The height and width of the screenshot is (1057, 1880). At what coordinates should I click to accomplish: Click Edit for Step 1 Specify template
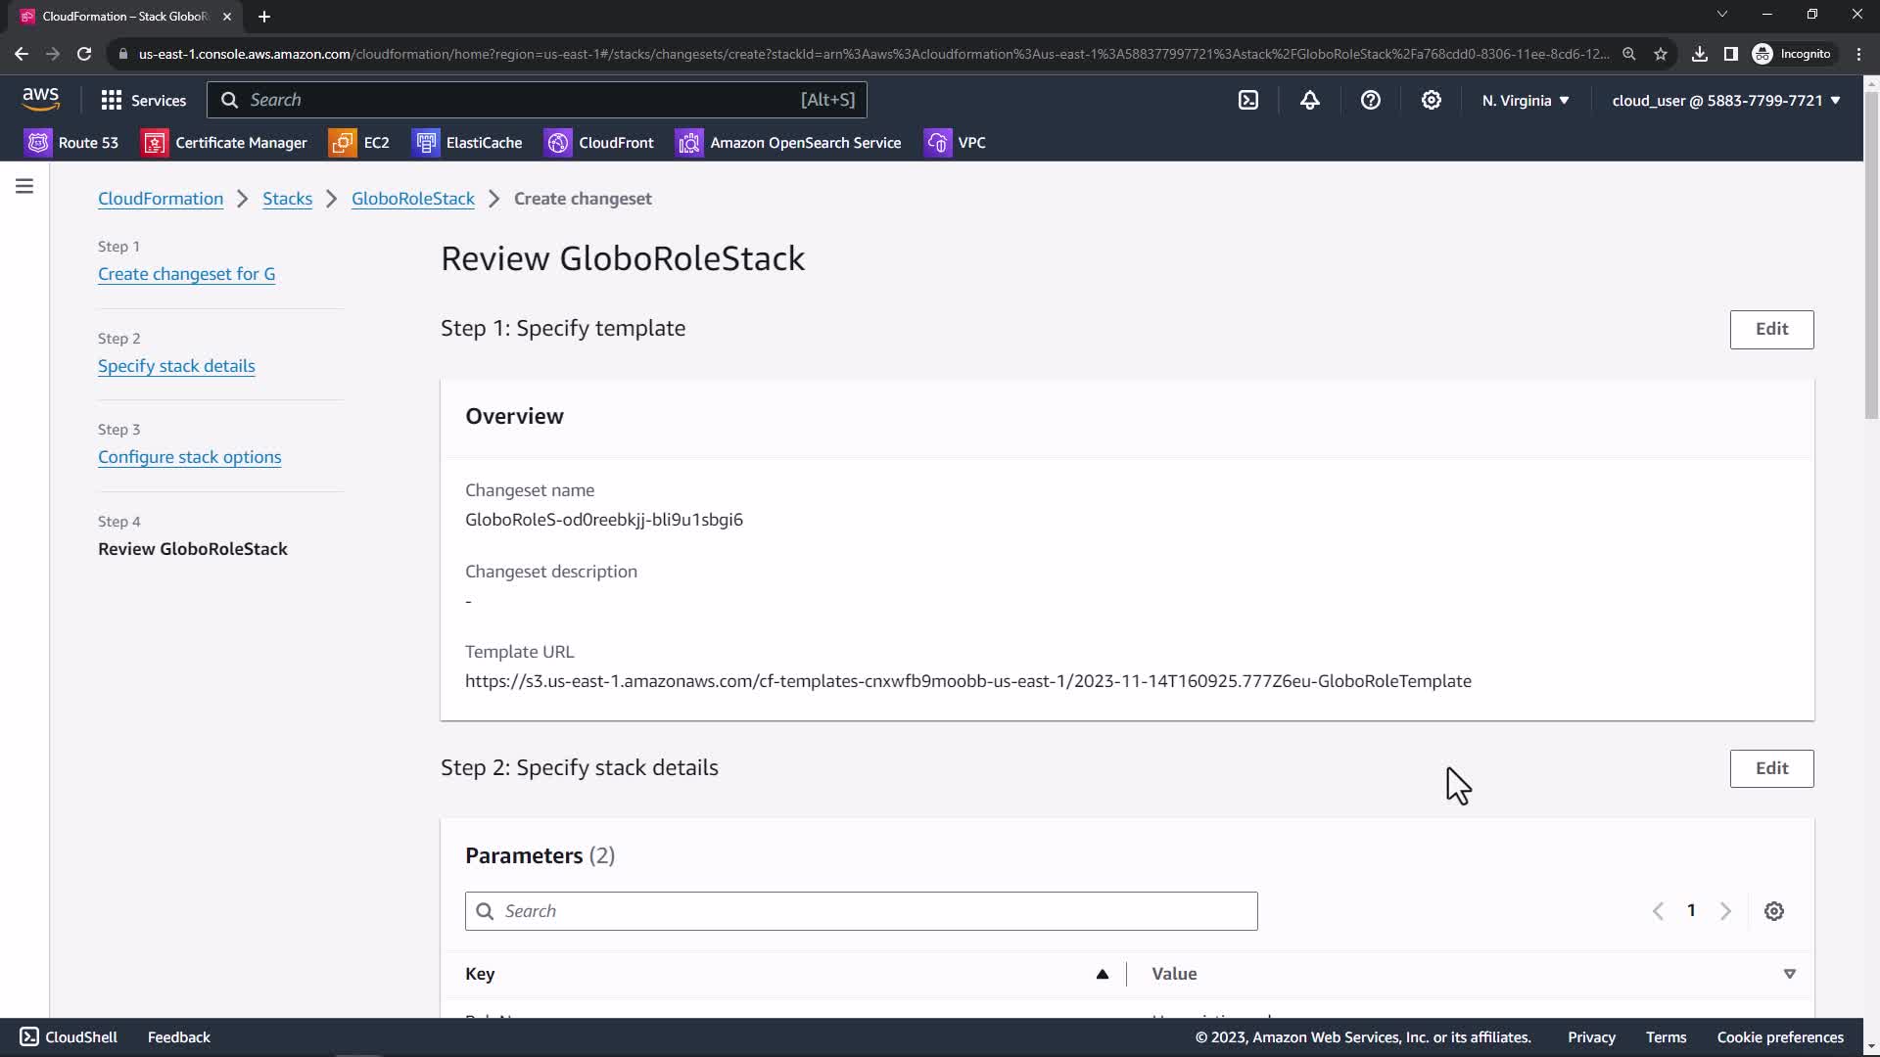1770,329
